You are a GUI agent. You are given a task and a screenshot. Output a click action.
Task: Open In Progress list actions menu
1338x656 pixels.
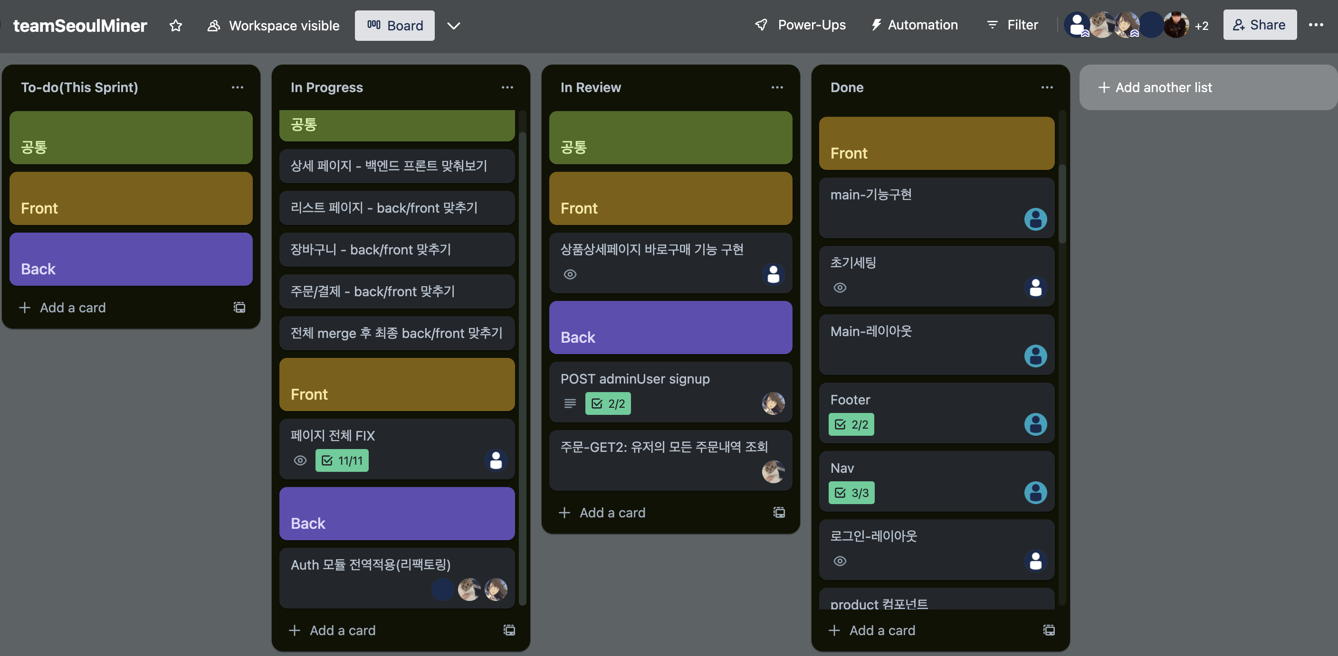(507, 87)
